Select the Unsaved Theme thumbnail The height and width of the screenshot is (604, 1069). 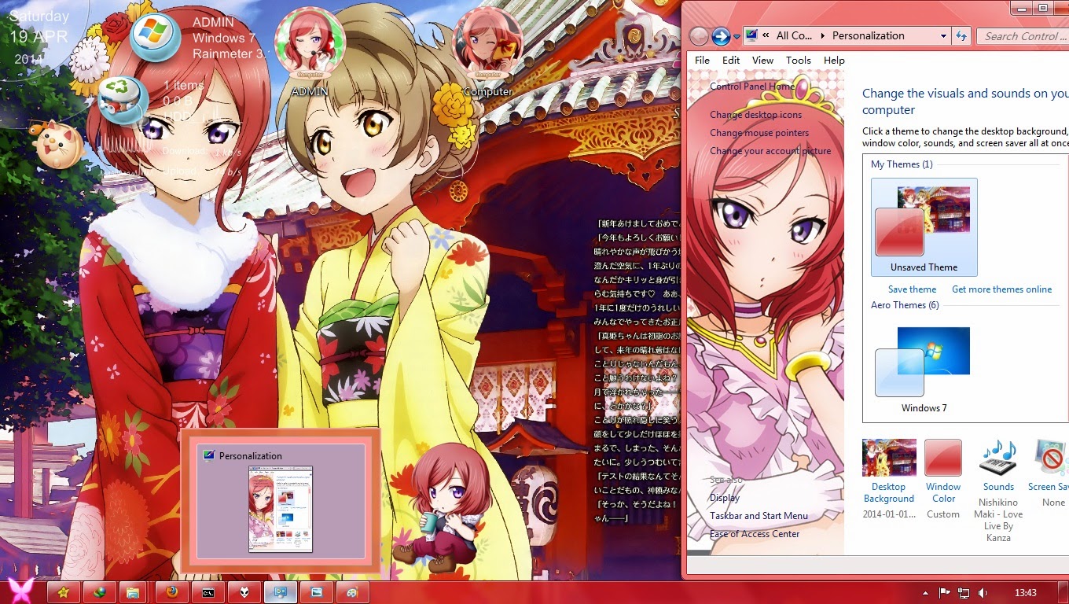click(x=924, y=227)
